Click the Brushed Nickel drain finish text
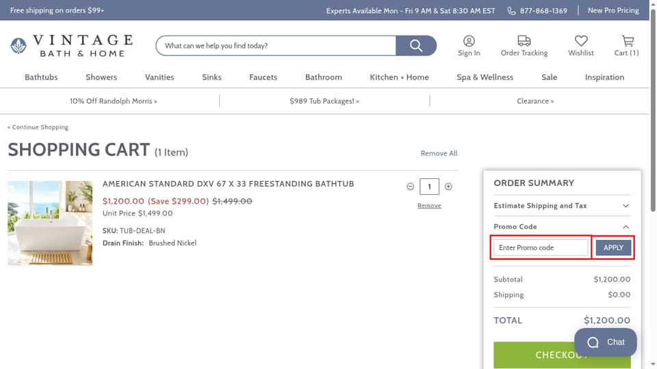 pyautogui.click(x=172, y=243)
